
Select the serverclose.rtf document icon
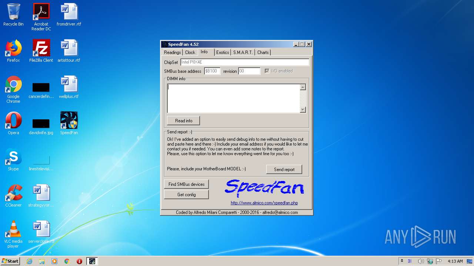(41, 232)
